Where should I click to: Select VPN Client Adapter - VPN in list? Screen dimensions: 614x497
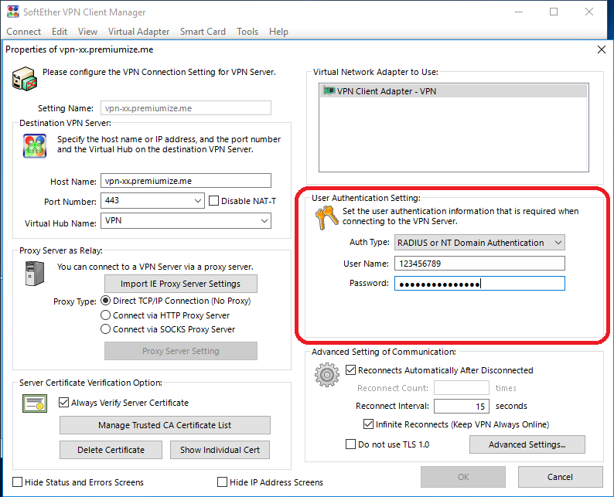(x=453, y=90)
